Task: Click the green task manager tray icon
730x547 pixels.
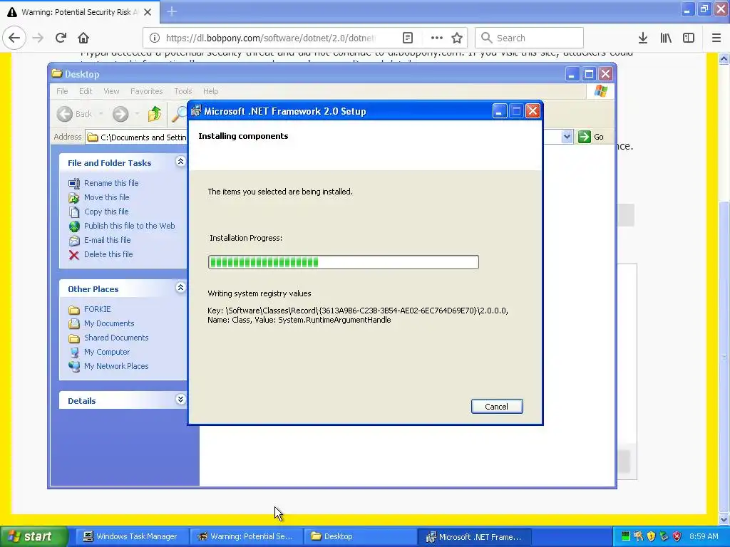Action: [626, 536]
